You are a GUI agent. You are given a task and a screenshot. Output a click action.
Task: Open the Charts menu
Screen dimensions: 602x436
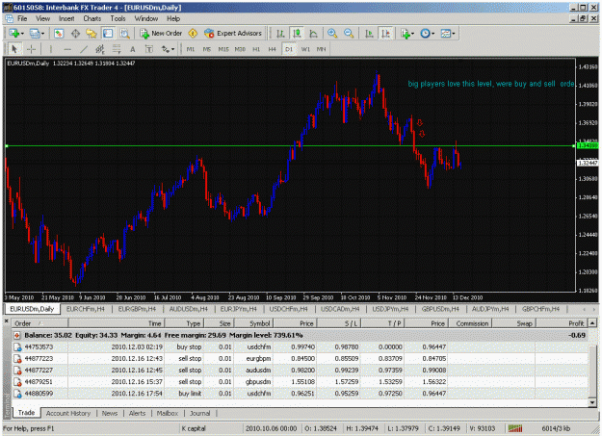point(92,18)
